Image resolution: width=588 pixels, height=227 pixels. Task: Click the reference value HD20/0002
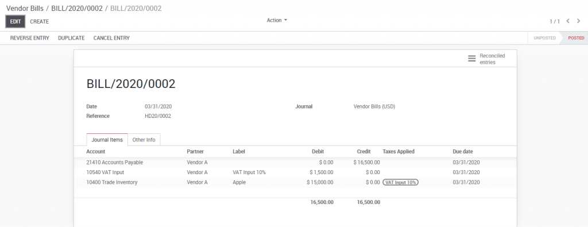(158, 116)
